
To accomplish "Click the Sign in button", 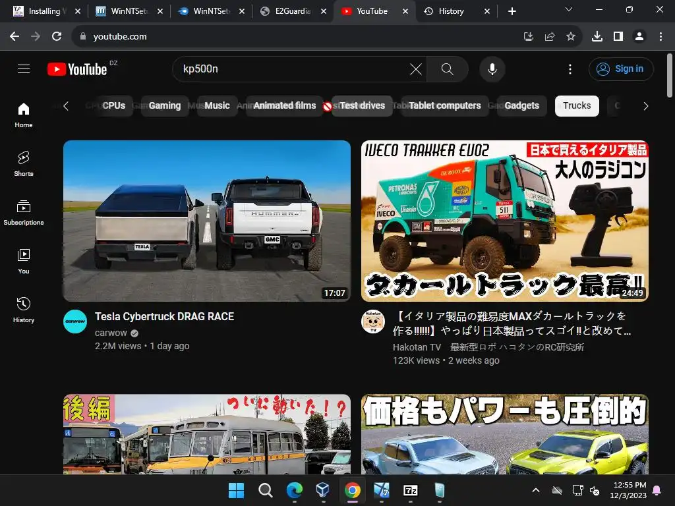I will 621,69.
